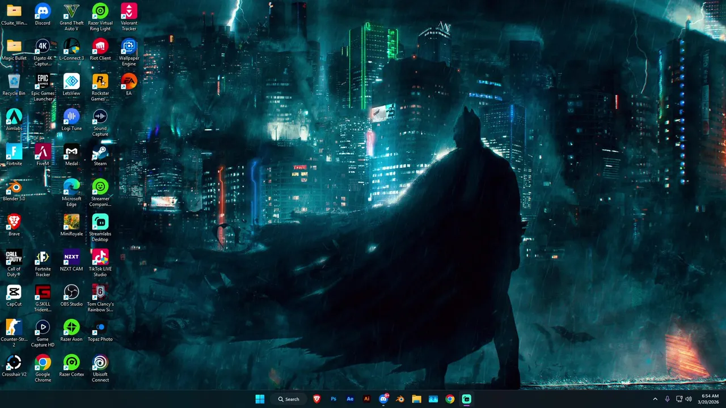Launch Crosshair V2
The width and height of the screenshot is (726, 408).
pos(14,367)
